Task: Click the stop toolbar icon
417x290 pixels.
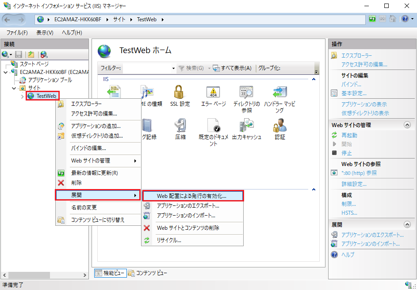Action: 383,19
